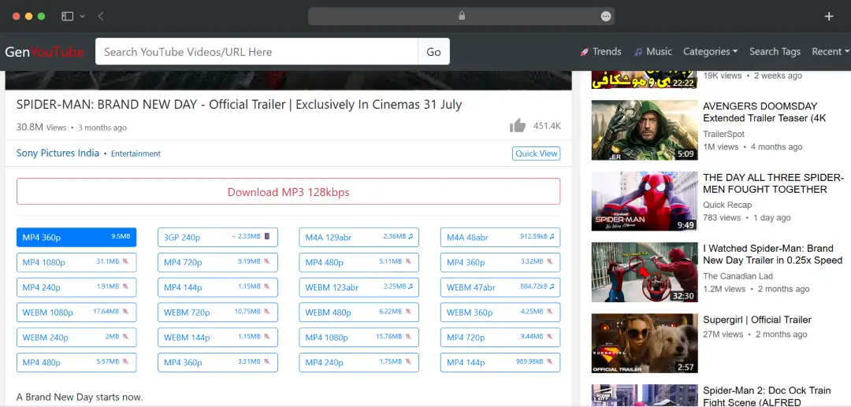The image size is (851, 407).
Task: Open 0.25x Speed trailer video thumbnail
Action: click(645, 272)
